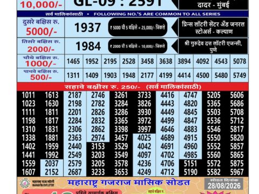Click the ₹5000 five-prizes black banner

(138, 27)
